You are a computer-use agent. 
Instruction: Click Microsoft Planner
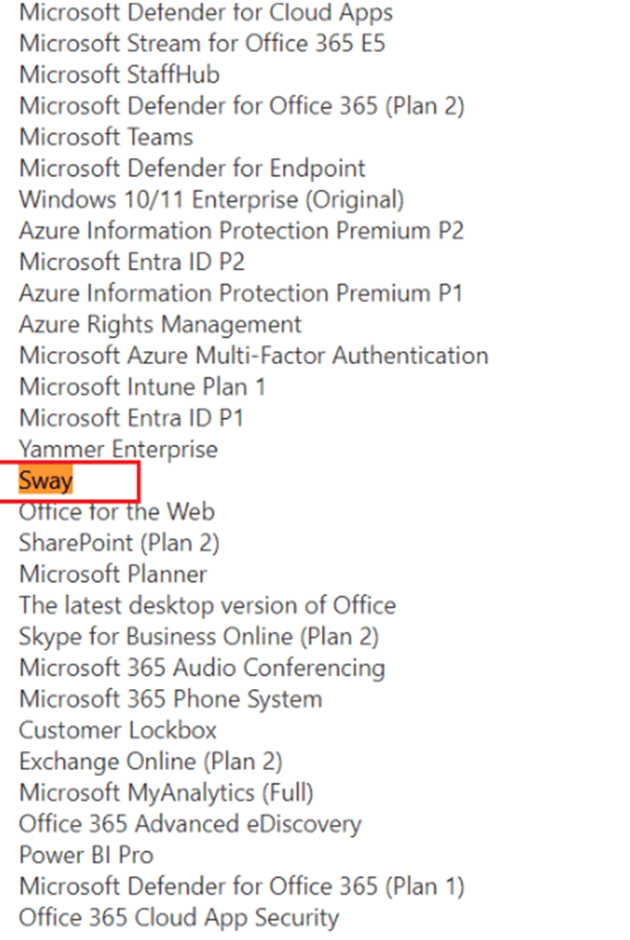(x=113, y=573)
